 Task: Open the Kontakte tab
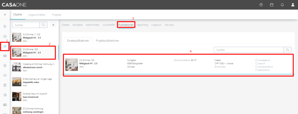tap(77, 25)
